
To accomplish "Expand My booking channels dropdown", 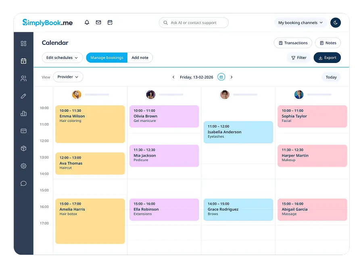I will pos(300,23).
